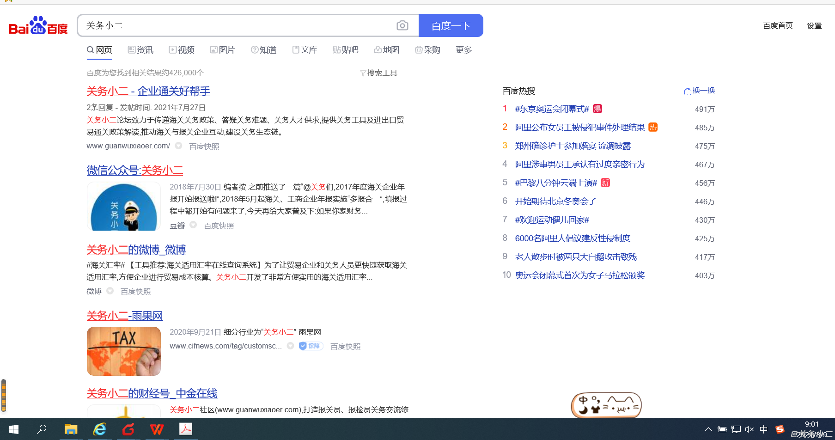The image size is (835, 440).
Task: Click the 关务小二 WeChat avatar thumbnail
Action: pyautogui.click(x=124, y=206)
